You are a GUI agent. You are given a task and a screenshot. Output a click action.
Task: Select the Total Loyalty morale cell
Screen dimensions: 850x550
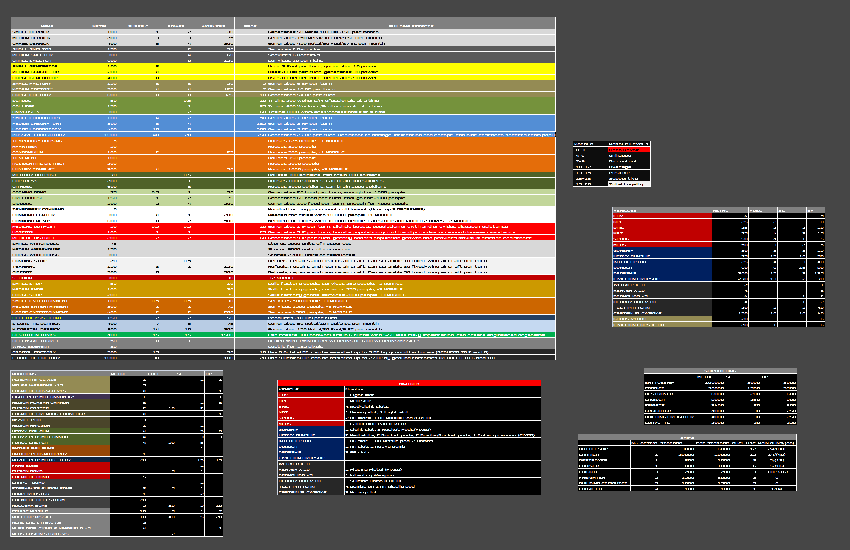click(629, 184)
